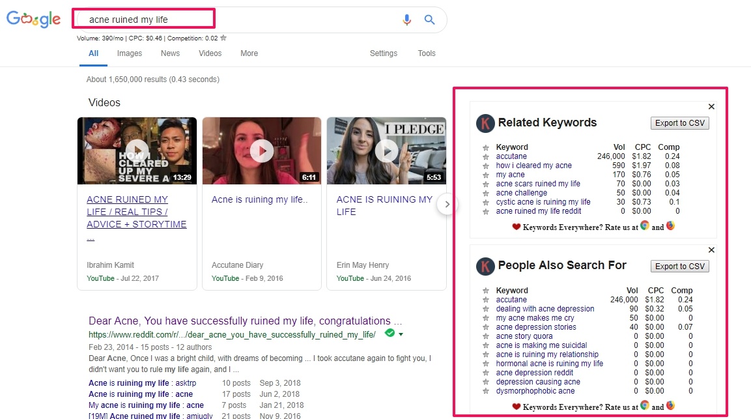Viewport: 751px width, 419px height.
Task: Show more videos with carousel arrow
Action: [x=447, y=204]
